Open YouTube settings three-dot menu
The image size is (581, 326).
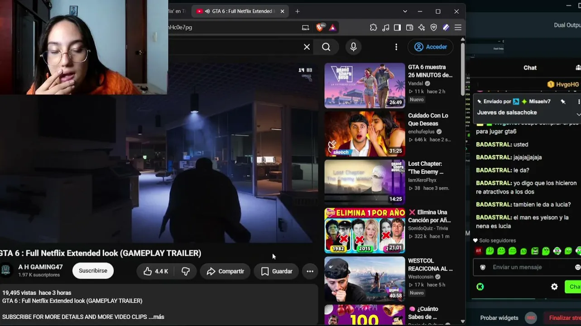[x=396, y=47]
